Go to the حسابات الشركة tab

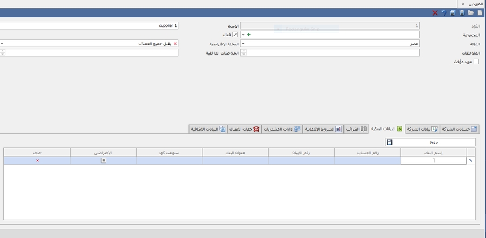459,129
